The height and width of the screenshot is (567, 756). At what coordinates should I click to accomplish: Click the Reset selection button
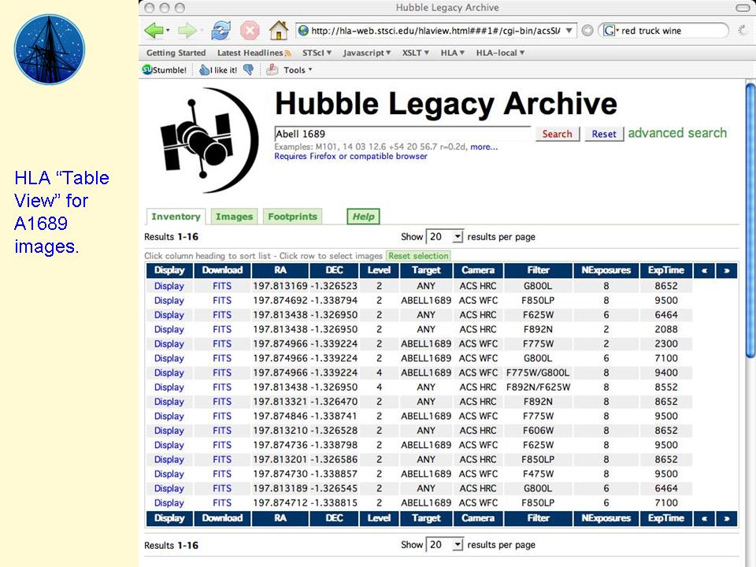coord(418,256)
